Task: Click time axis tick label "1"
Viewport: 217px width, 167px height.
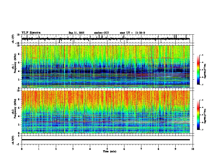Action: pos(39,149)
